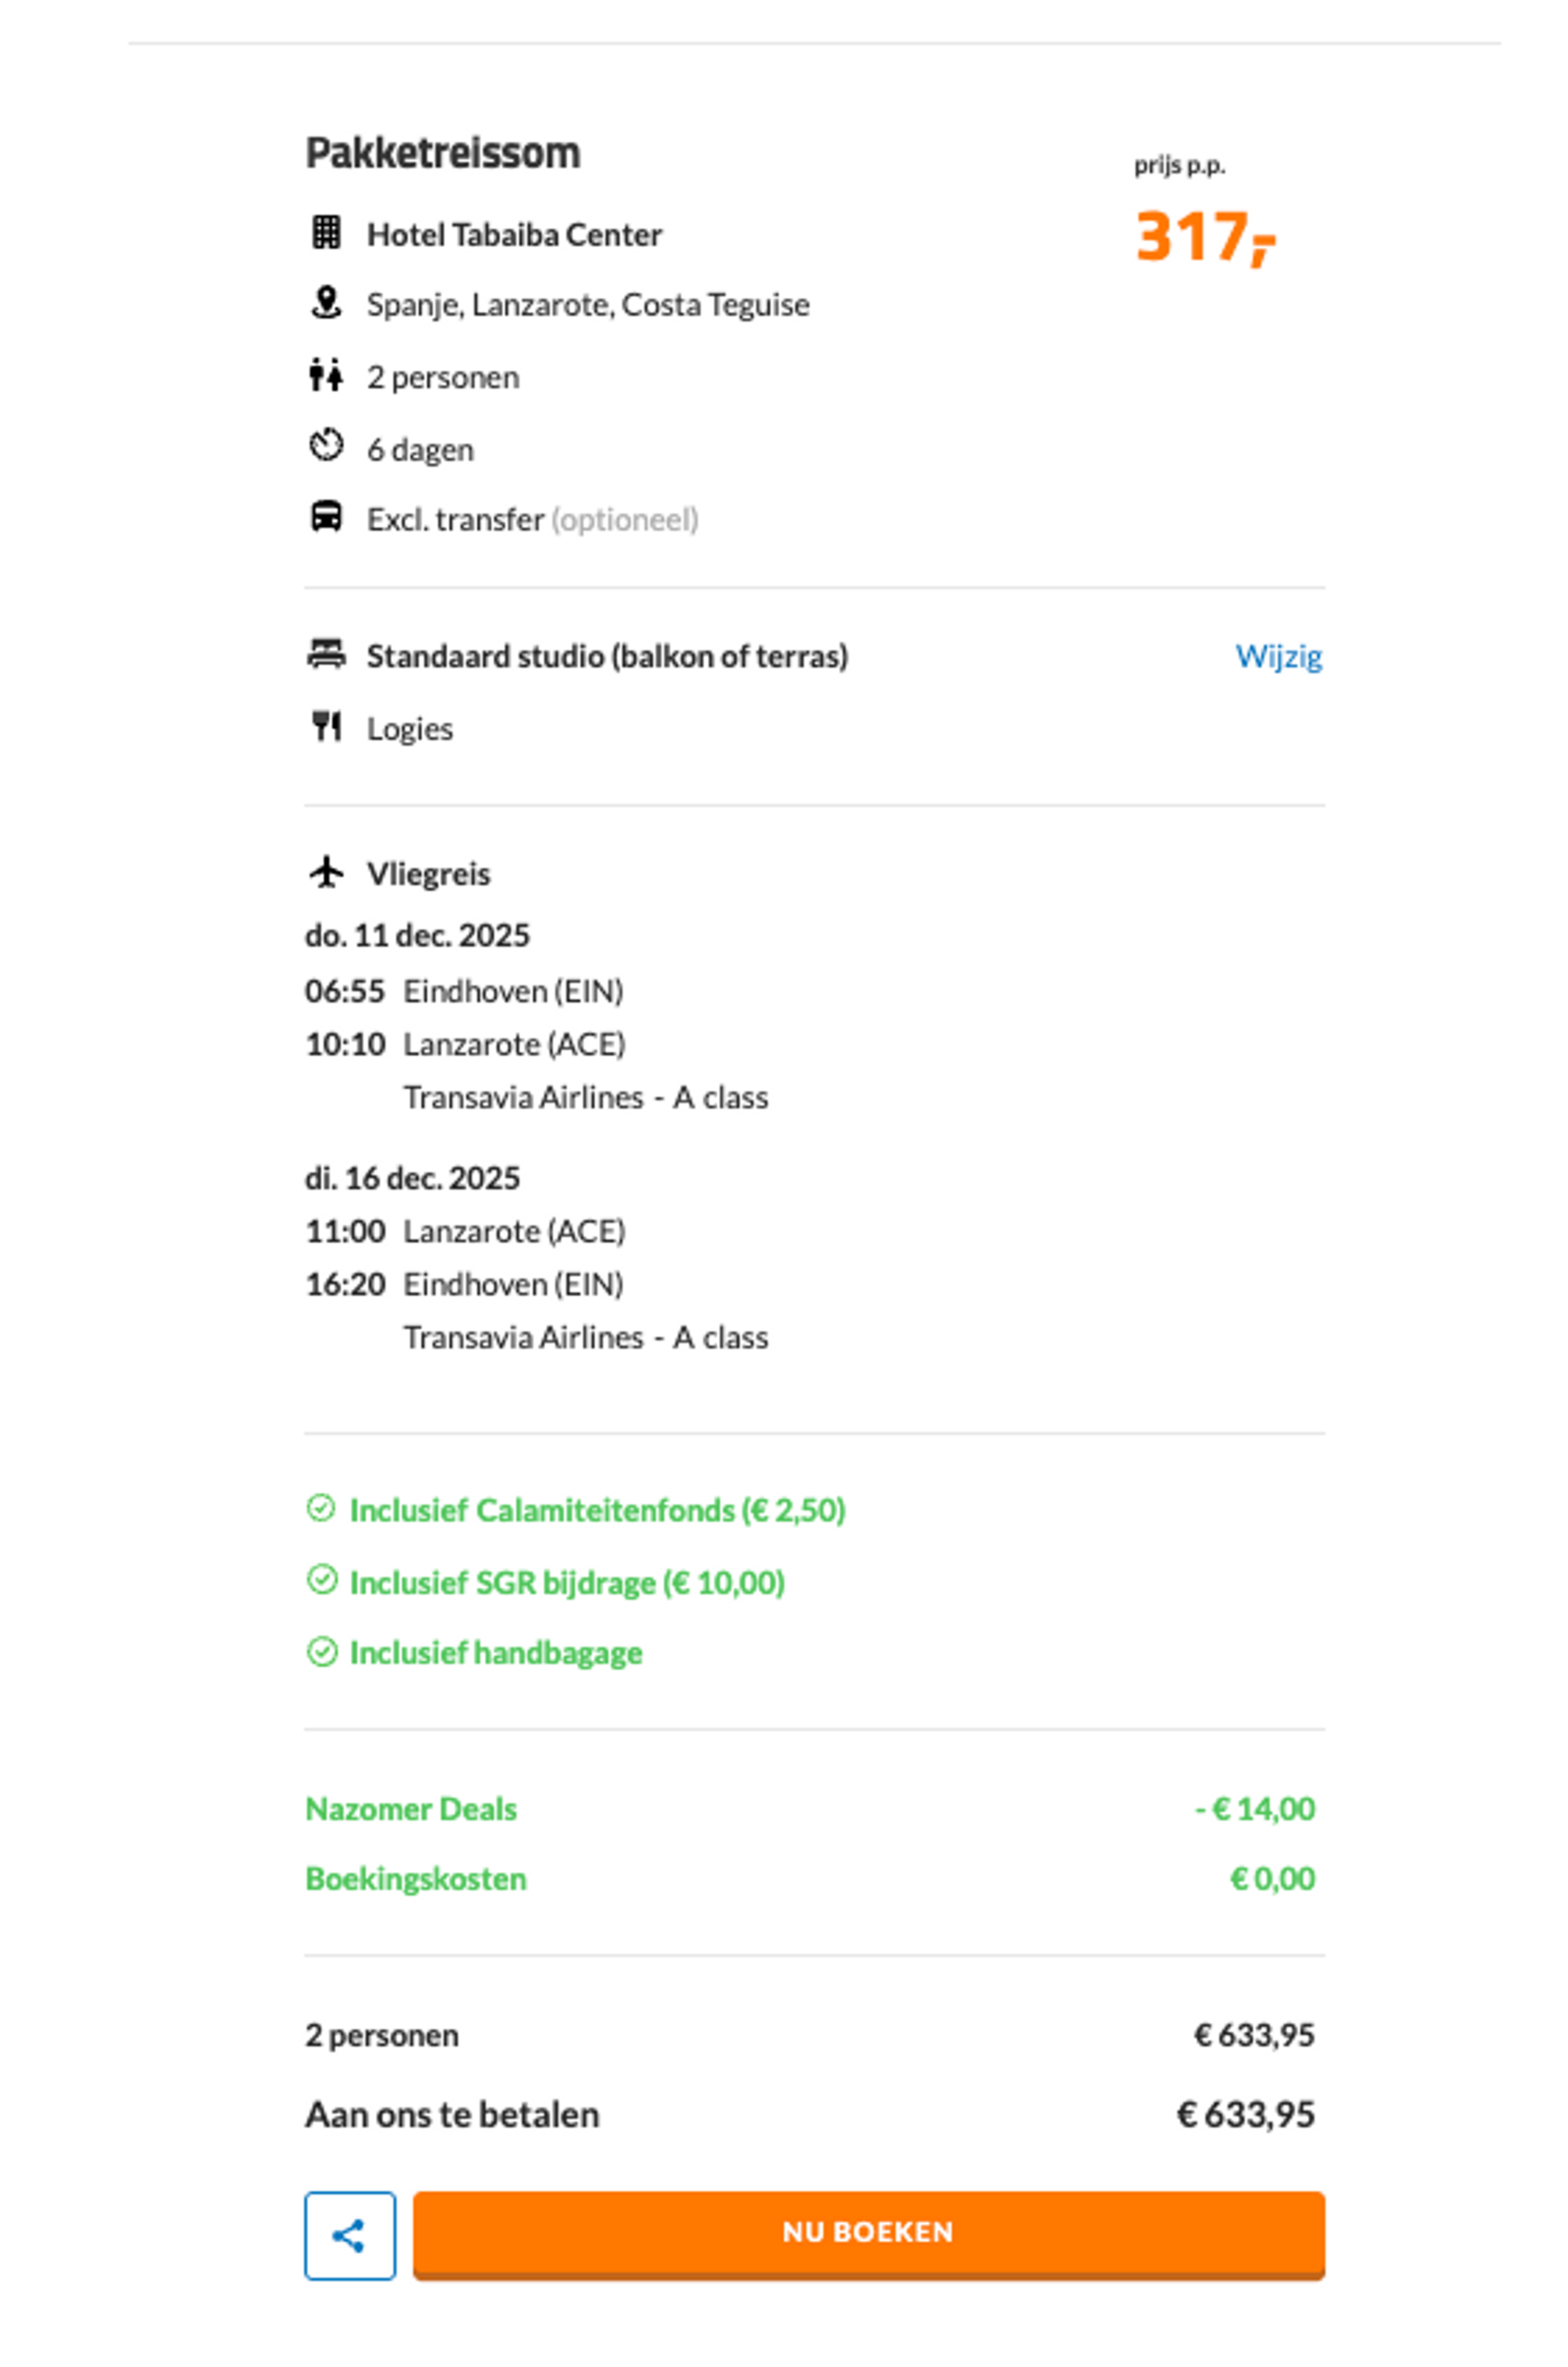Click the fork and knife meal icon
This screenshot has height=2367, width=1568.
(326, 726)
